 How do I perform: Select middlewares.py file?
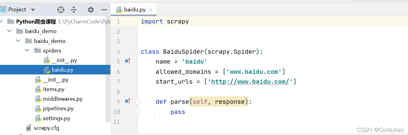click(x=62, y=99)
